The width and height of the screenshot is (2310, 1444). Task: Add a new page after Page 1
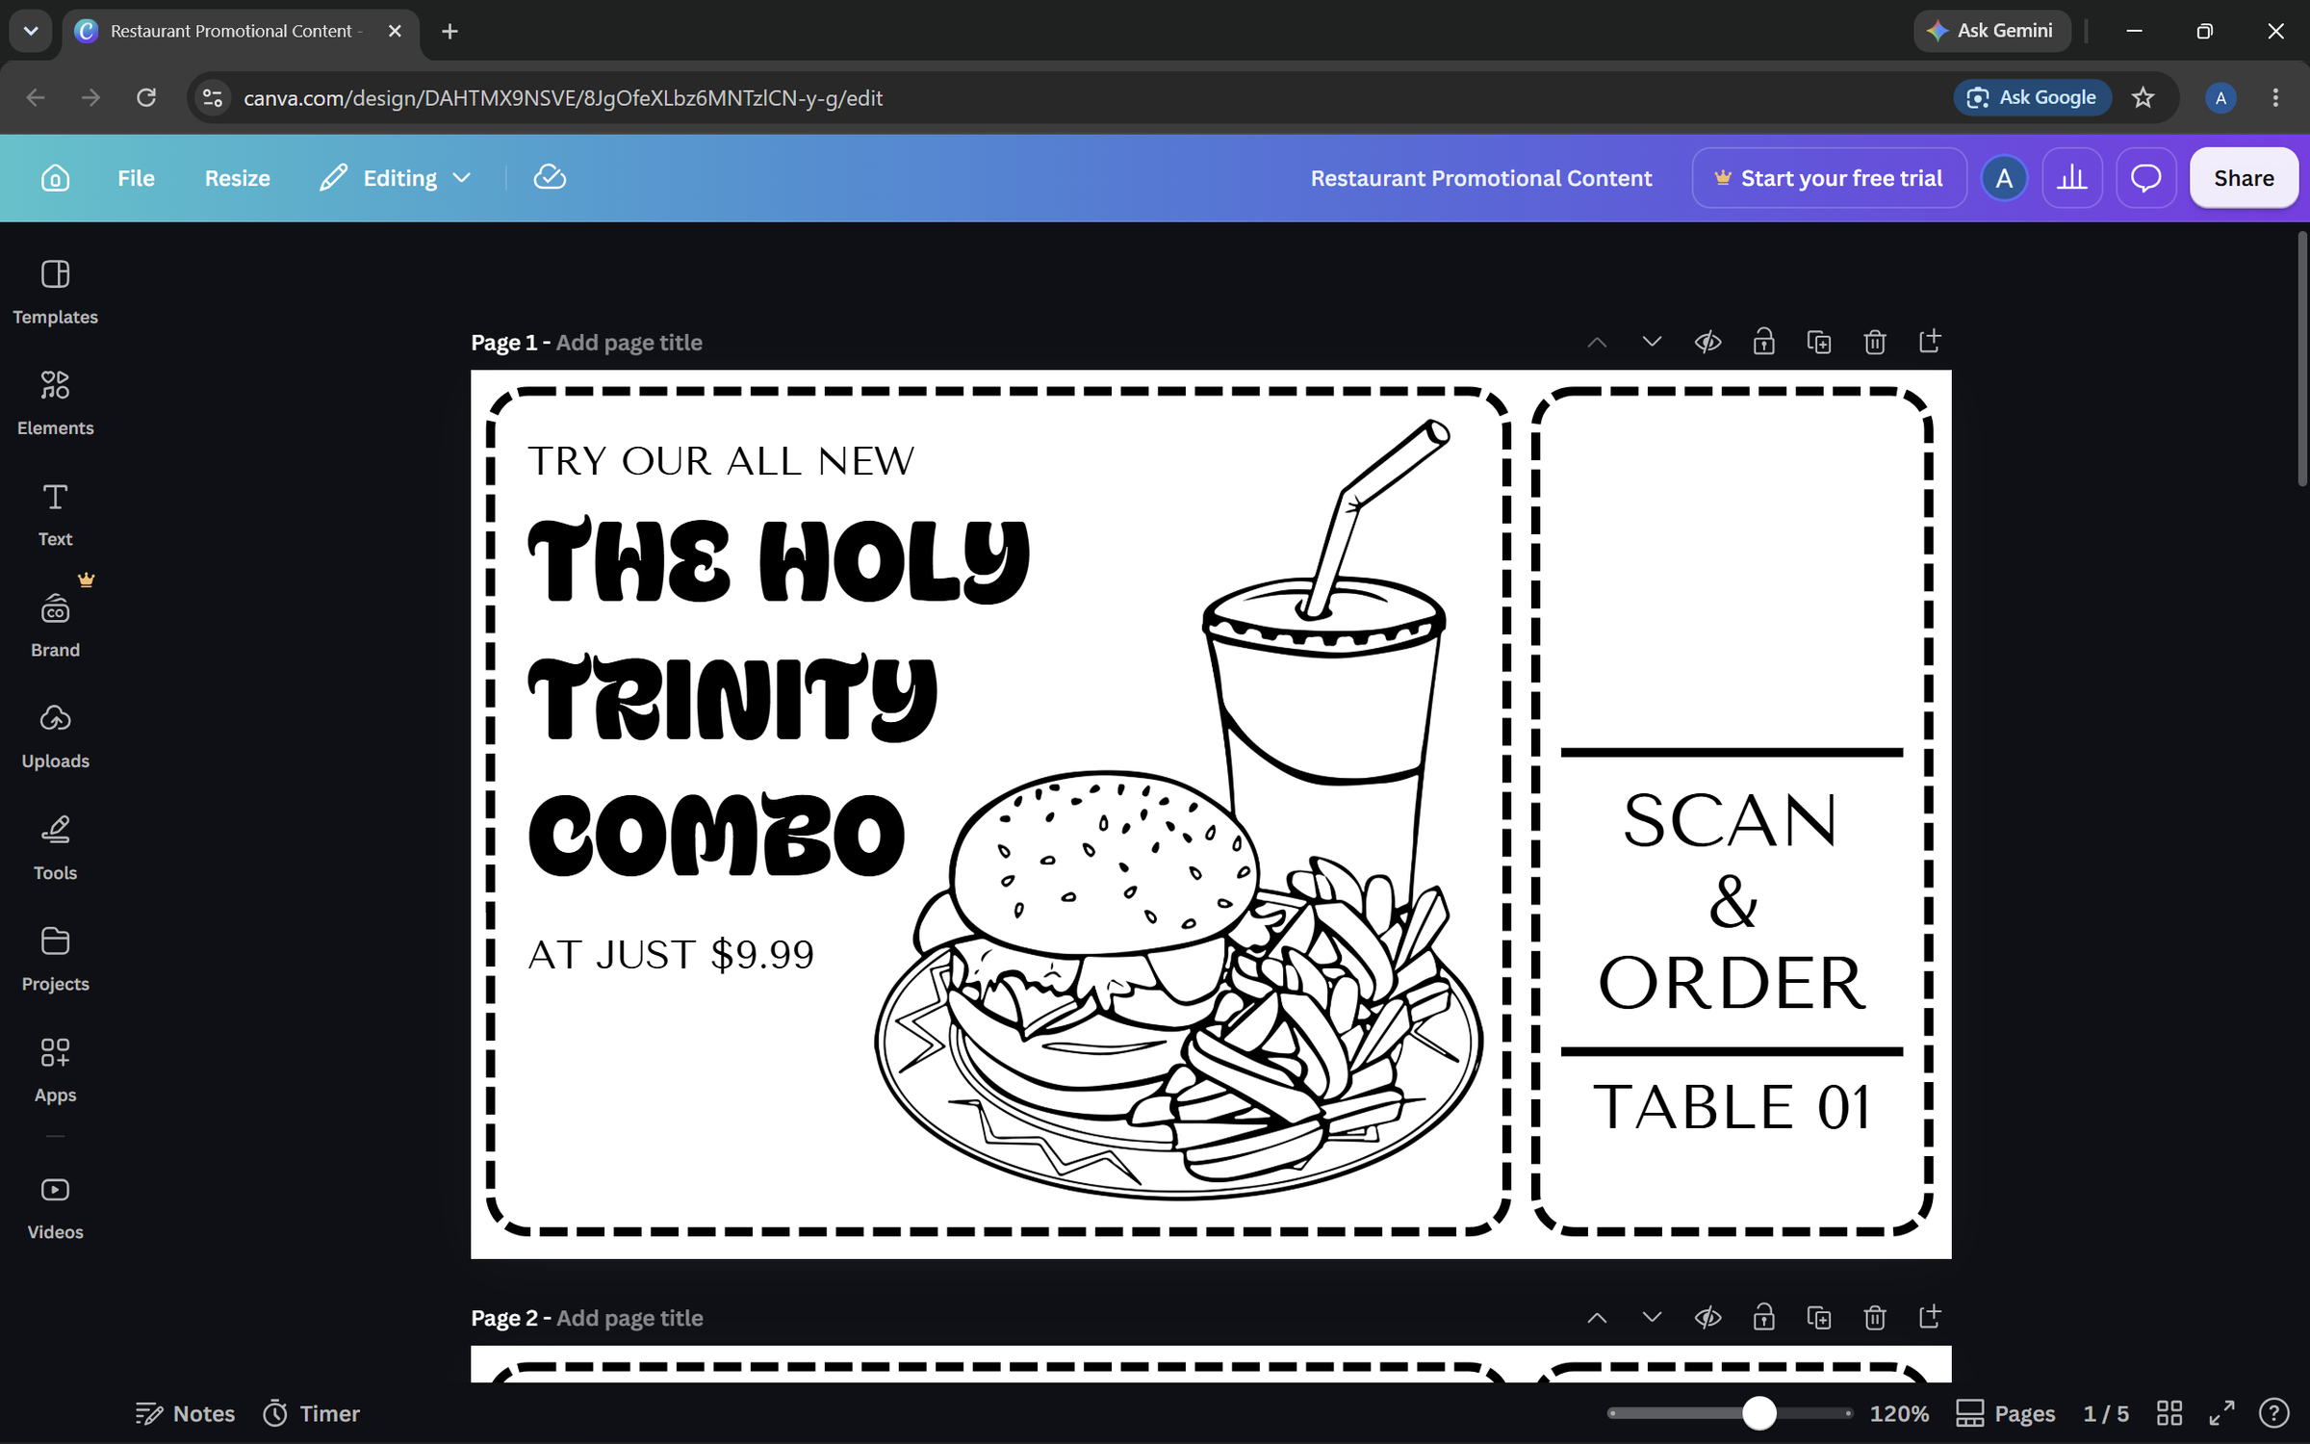(x=1930, y=342)
